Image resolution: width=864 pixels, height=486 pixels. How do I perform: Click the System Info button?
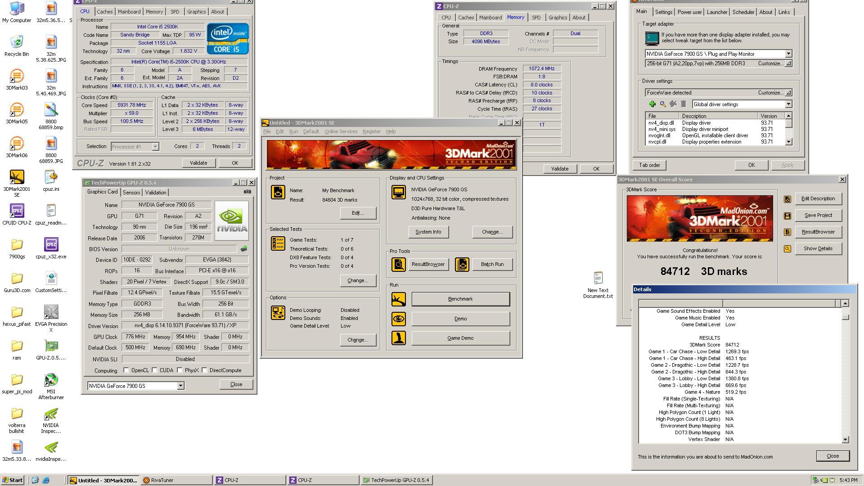pyautogui.click(x=428, y=232)
